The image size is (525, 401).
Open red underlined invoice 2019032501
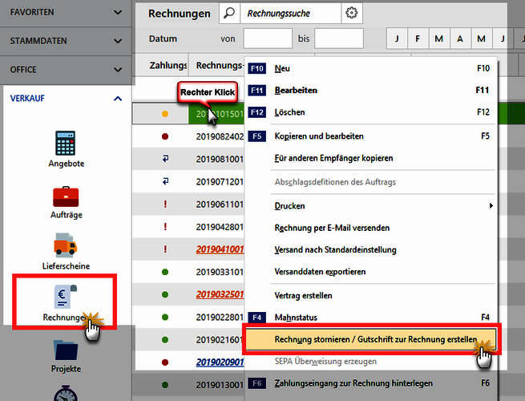[x=220, y=295]
